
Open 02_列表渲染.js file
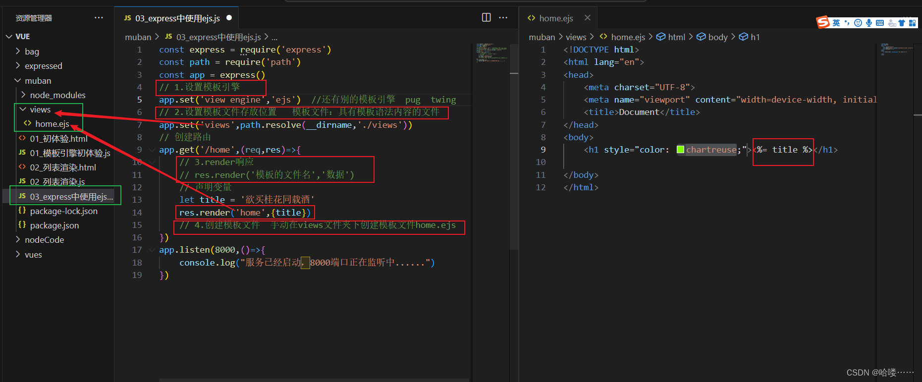click(57, 181)
